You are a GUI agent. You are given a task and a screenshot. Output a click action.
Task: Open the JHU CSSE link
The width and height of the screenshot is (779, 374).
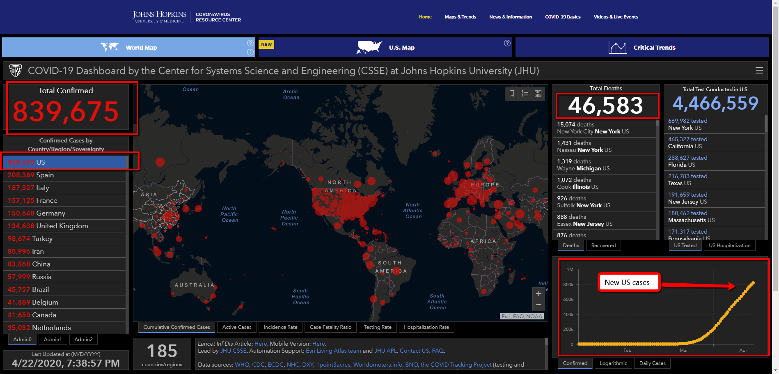pyautogui.click(x=234, y=351)
